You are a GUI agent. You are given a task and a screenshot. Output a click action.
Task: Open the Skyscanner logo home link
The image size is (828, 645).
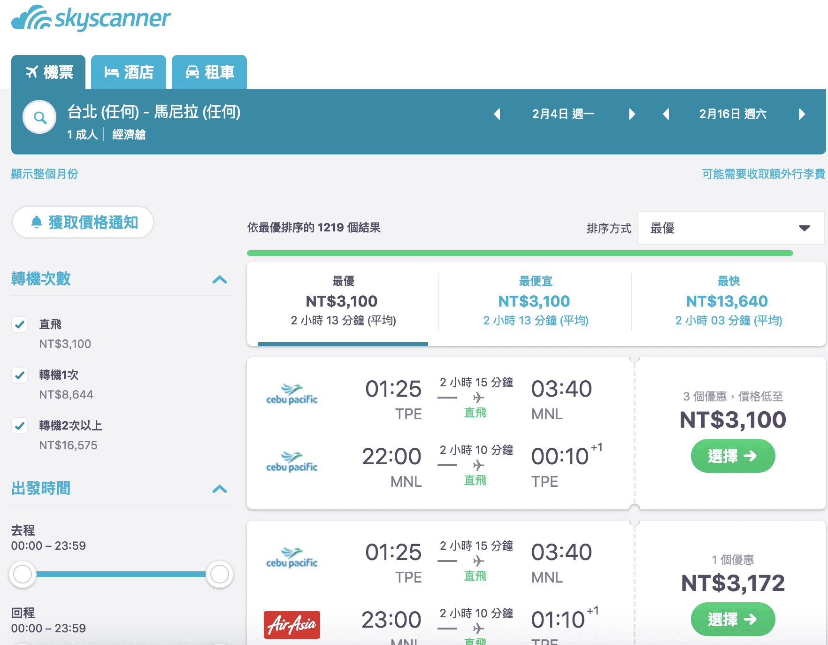(91, 19)
